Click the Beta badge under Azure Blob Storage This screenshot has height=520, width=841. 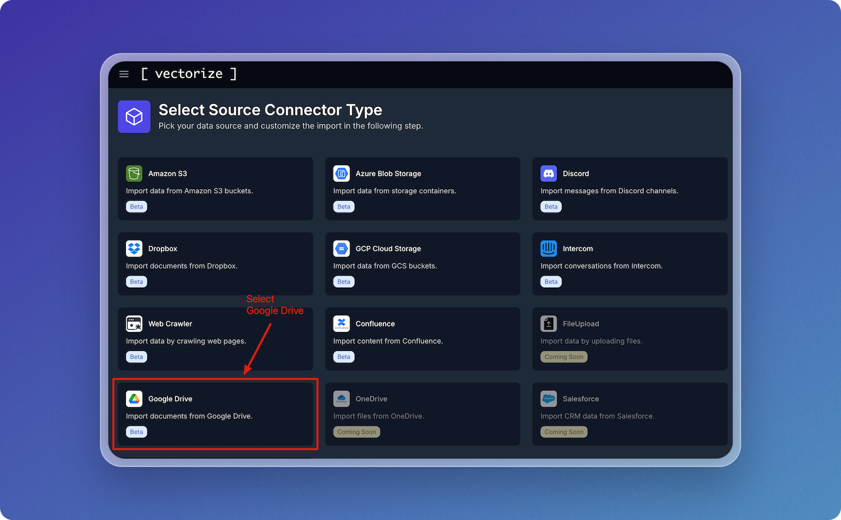tap(344, 206)
